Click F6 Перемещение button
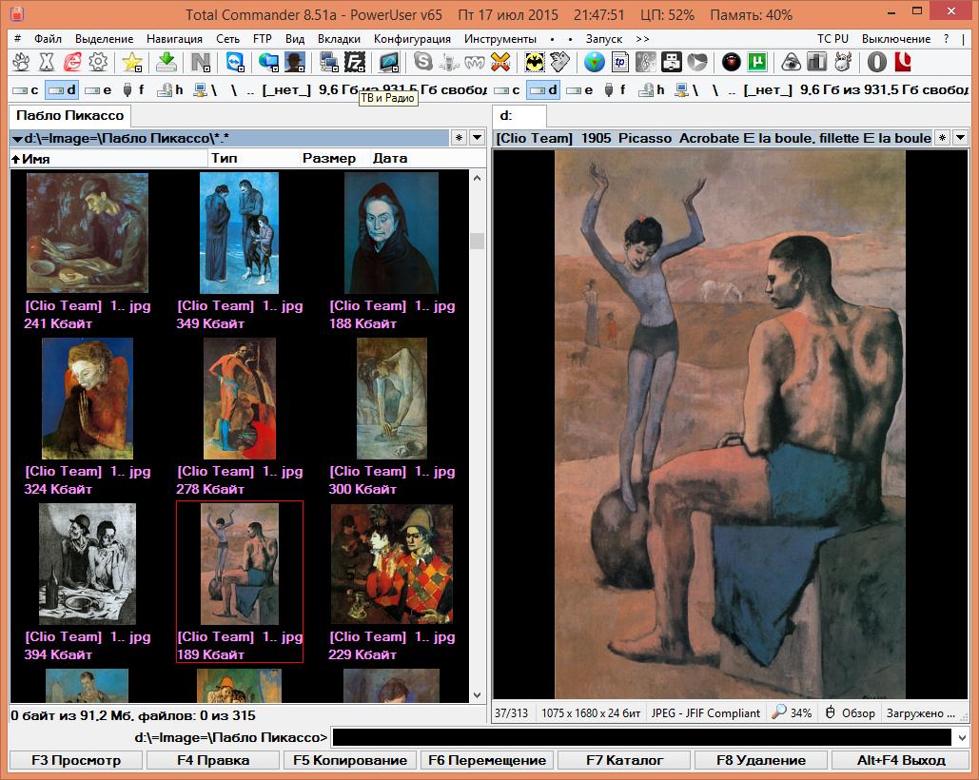Screen dimensions: 979x780 click(487, 760)
